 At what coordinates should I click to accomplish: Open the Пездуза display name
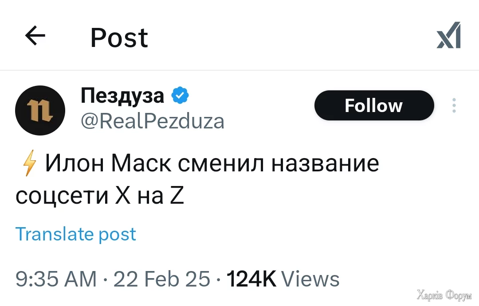122,96
